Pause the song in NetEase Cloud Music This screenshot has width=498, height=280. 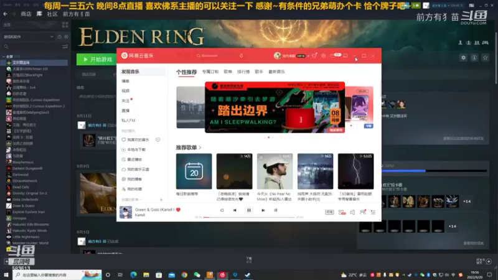(248, 210)
